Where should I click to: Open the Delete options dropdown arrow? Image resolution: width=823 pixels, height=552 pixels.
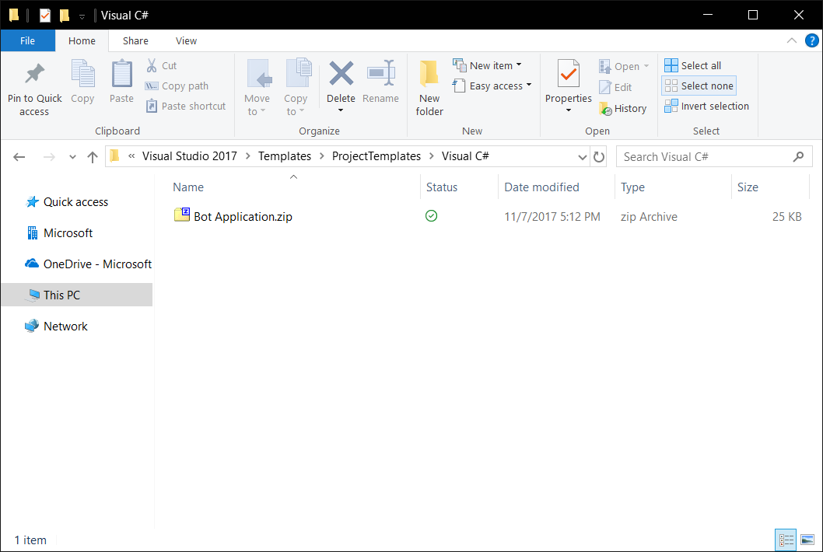[x=341, y=110]
